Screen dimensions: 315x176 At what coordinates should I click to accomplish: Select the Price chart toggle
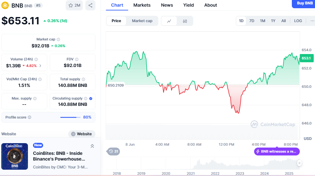coord(116,21)
